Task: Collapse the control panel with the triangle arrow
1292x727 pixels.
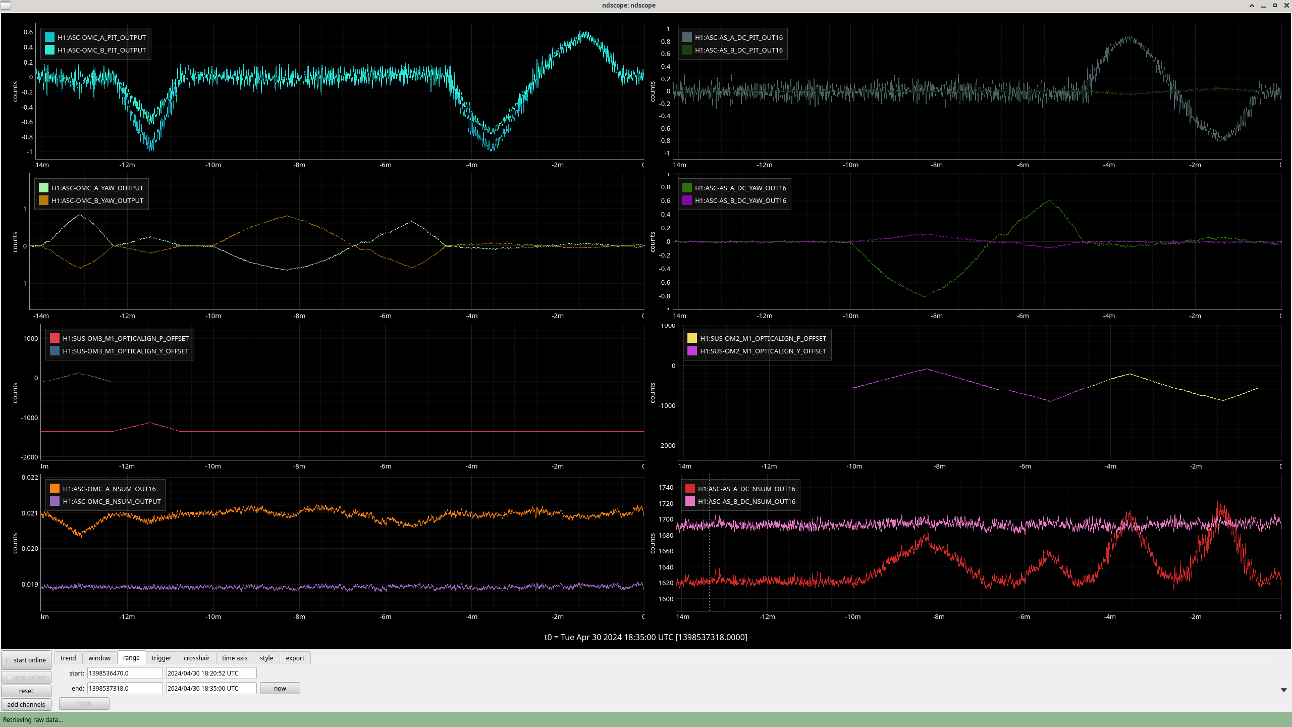Action: coord(1283,690)
